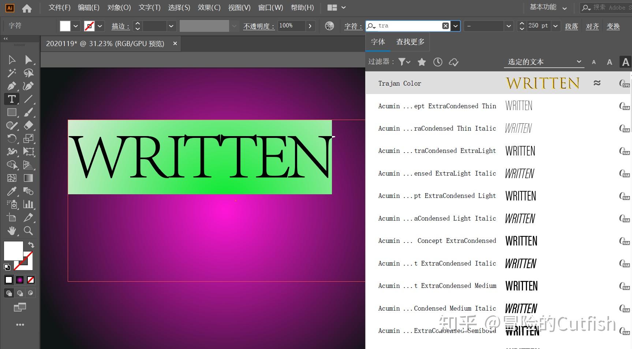Toggle the activated Adobe fonts filter
632x349 pixels.
click(454, 62)
